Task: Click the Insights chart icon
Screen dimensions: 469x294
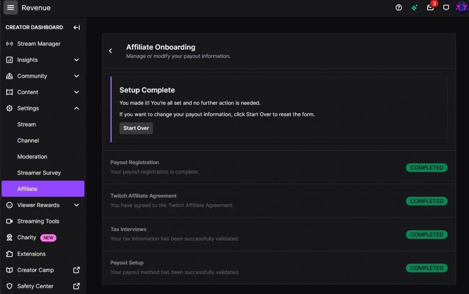Action: [9, 60]
